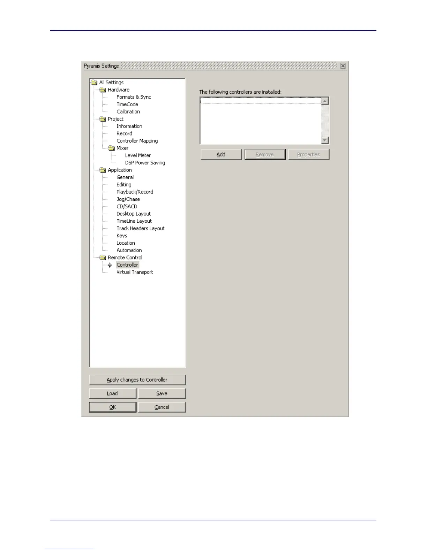Click the Application folder icon

[x=103, y=170]
